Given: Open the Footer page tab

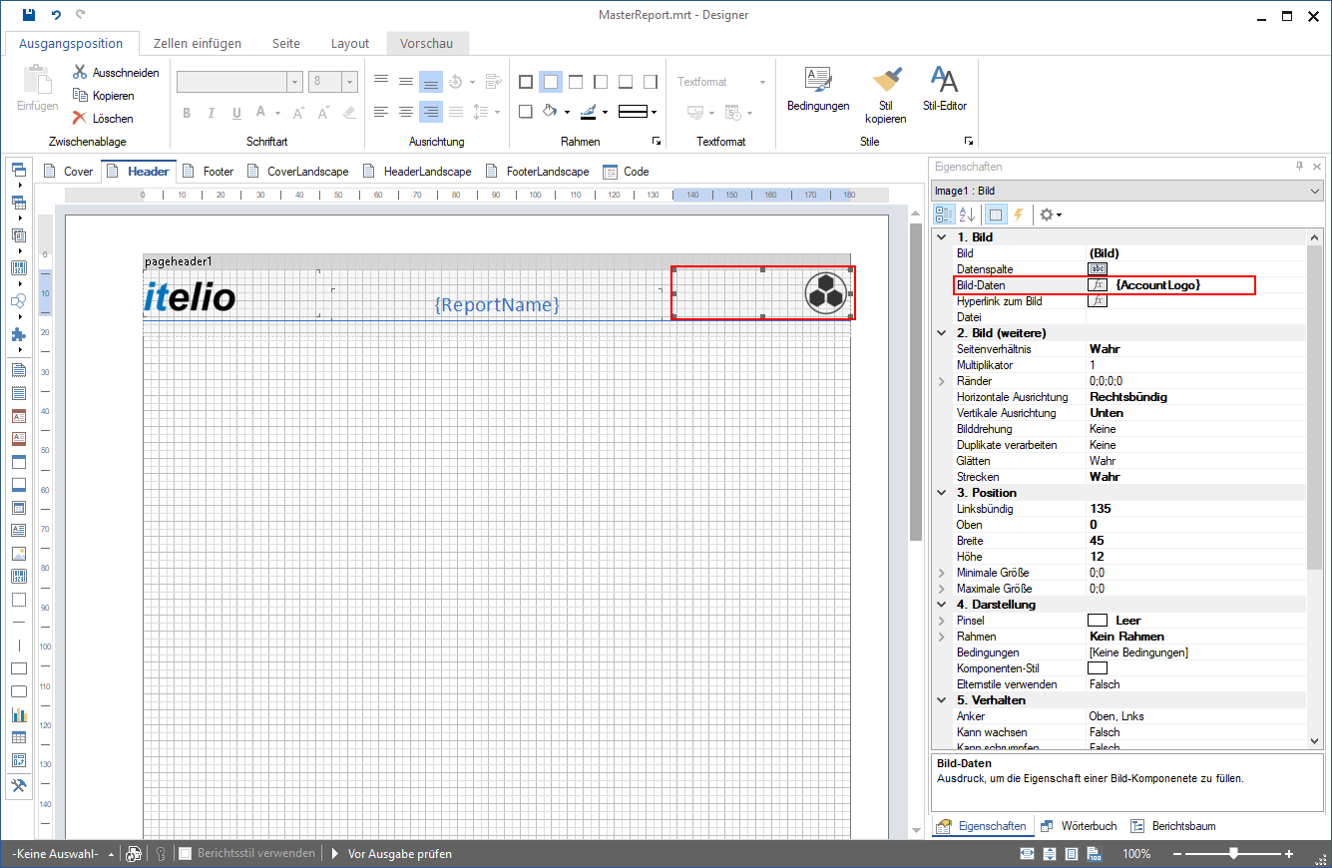Looking at the screenshot, I should 208,172.
